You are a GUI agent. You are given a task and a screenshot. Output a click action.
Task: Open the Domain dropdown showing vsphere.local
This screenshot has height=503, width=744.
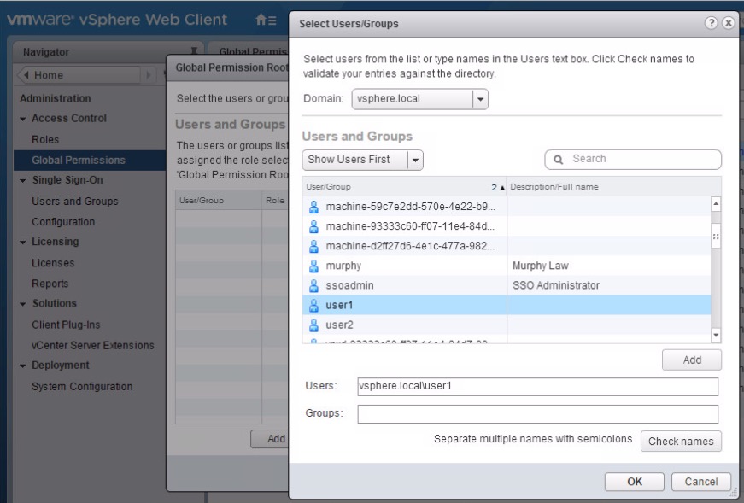[480, 98]
